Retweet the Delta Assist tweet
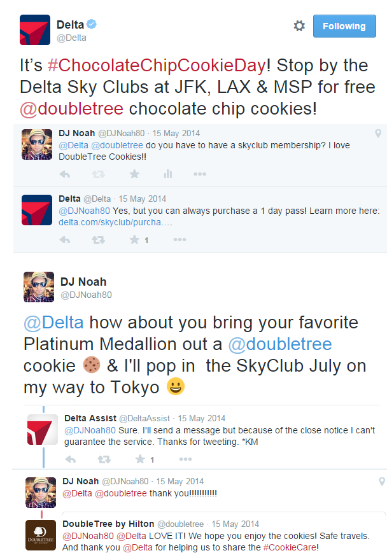 coord(104,459)
